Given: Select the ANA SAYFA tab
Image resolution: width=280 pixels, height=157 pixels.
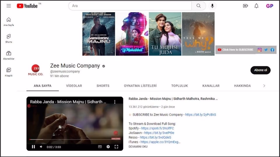Looking at the screenshot, I should tap(43, 86).
